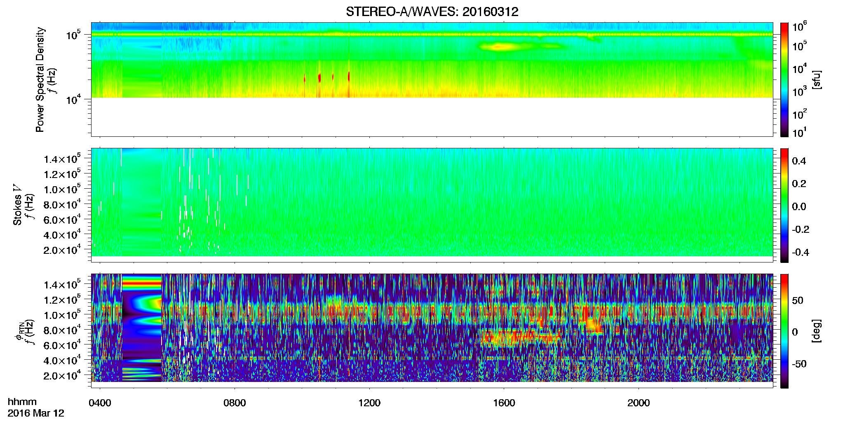Click the 2016 Mar 12 date label
Image resolution: width=864 pixels, height=445 pixels.
(36, 413)
